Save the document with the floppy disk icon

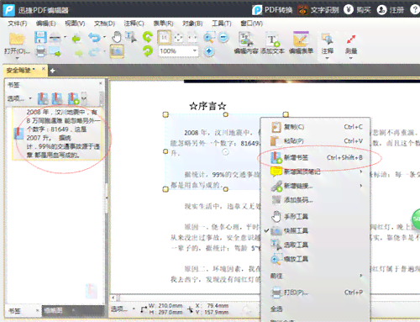[x=40, y=37]
